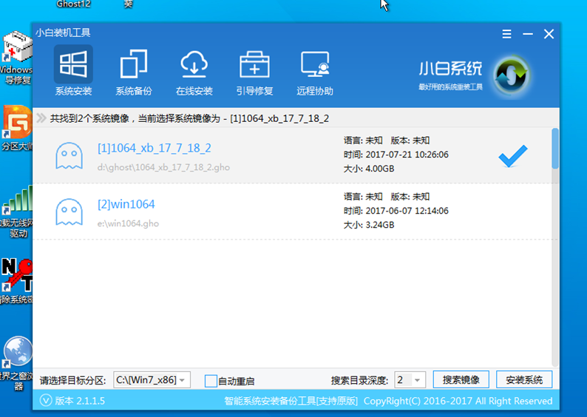Click the 搜索镜像 button
This screenshot has width=587, height=417.
pos(461,379)
